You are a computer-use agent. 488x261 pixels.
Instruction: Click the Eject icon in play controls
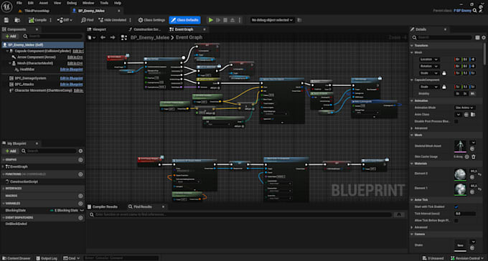point(233,20)
